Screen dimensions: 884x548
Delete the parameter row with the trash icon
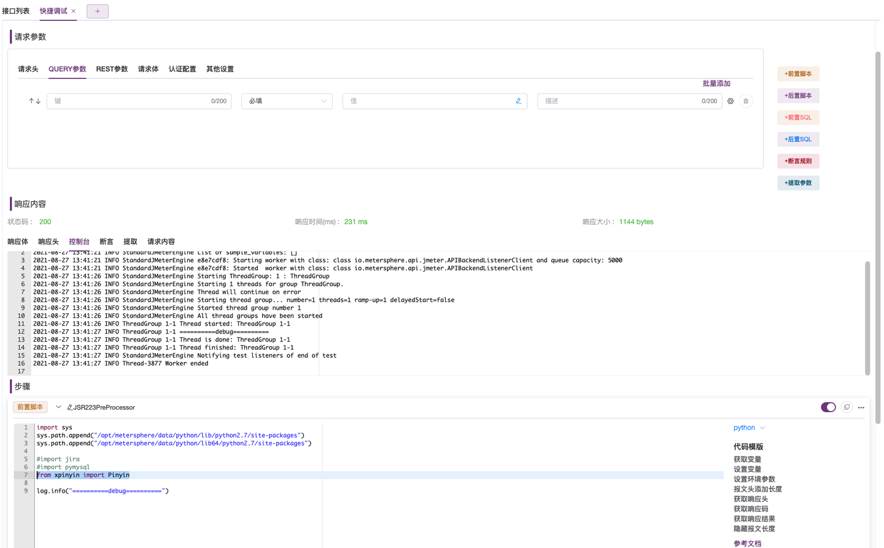coord(746,101)
